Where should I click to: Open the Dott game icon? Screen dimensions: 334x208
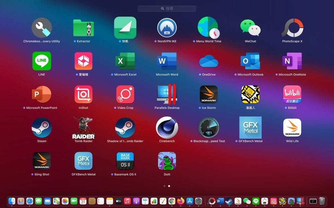pos(167,161)
